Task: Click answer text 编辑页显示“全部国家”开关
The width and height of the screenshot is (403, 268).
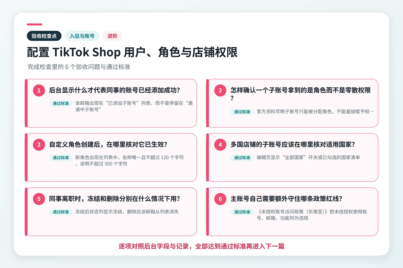Action: [287, 157]
